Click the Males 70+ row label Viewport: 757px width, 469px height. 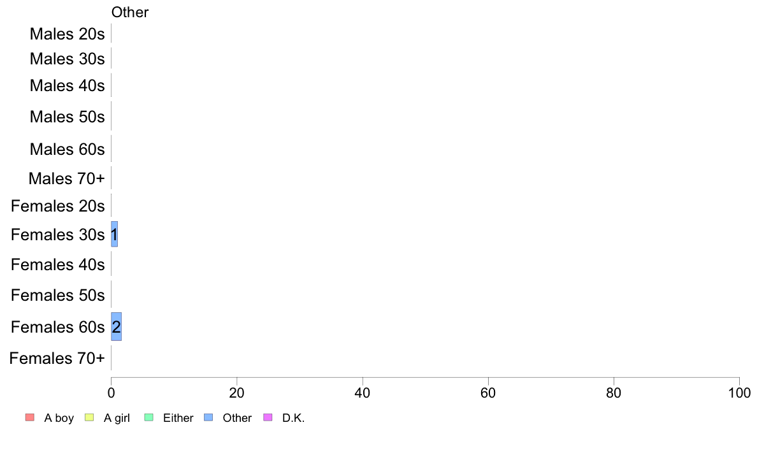[67, 178]
